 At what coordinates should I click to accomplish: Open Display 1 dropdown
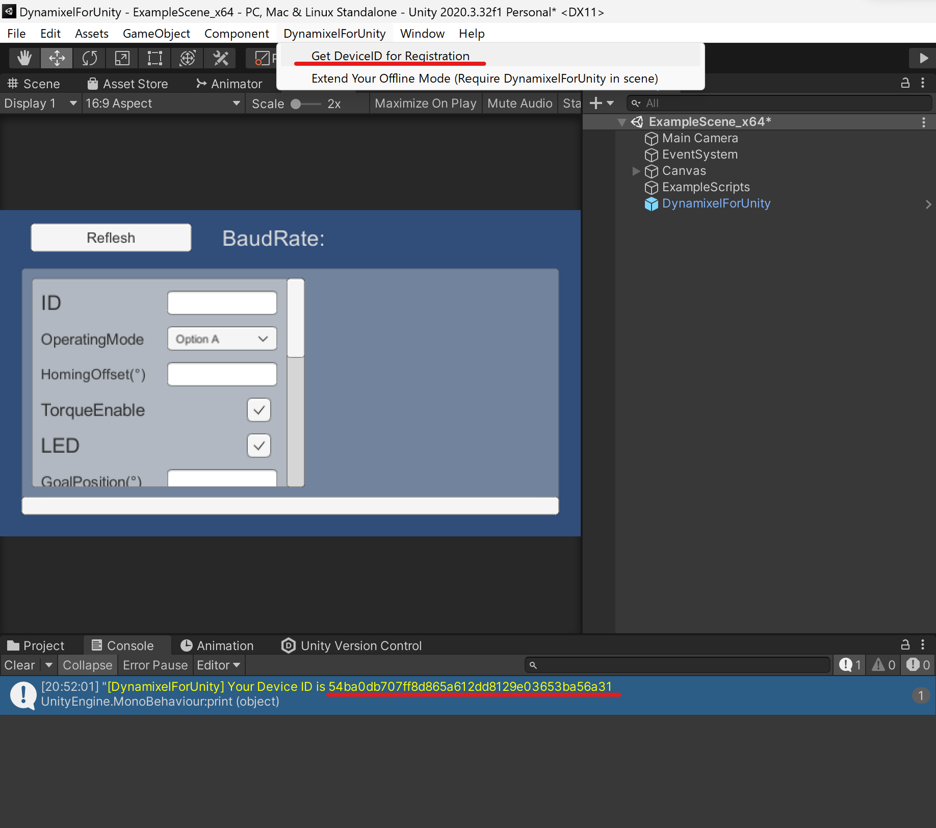pyautogui.click(x=40, y=103)
